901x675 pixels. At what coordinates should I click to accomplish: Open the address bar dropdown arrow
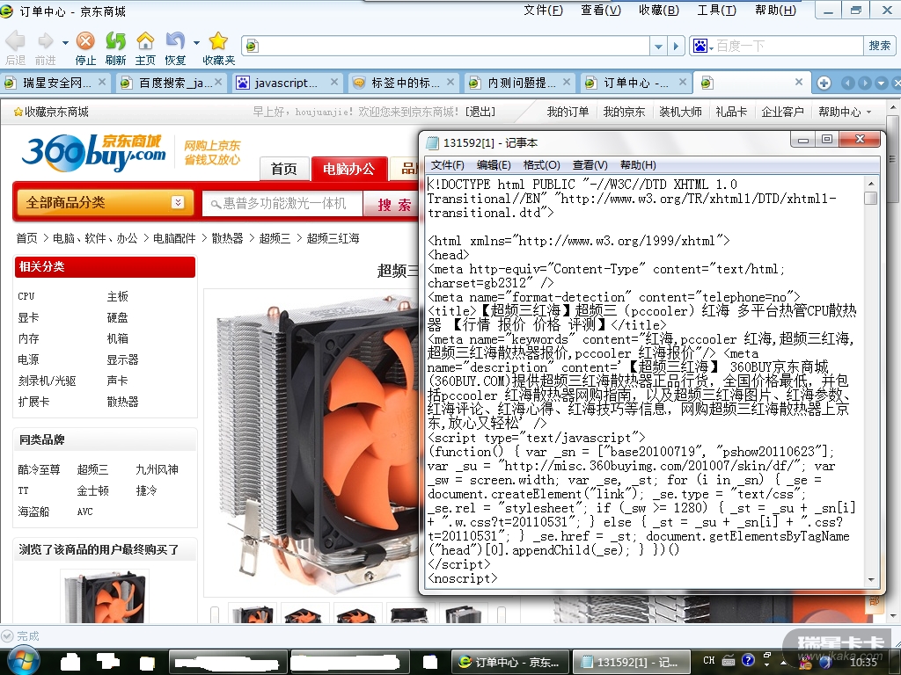tap(658, 46)
